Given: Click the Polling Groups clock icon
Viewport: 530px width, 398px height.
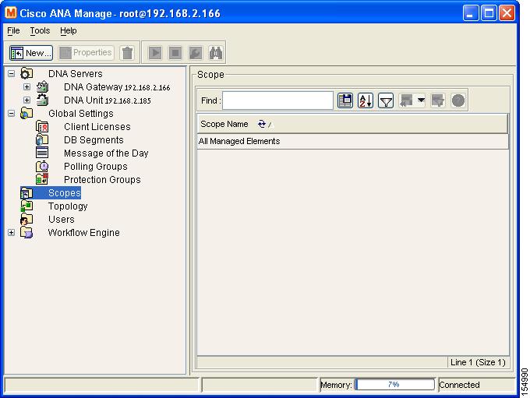Looking at the screenshot, I should pos(42,166).
